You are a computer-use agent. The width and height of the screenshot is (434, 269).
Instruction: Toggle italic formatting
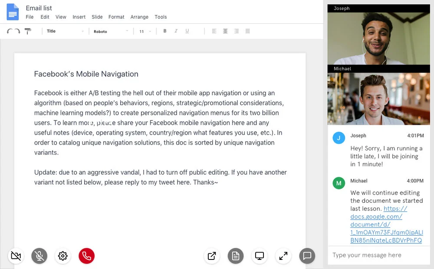coord(176,31)
